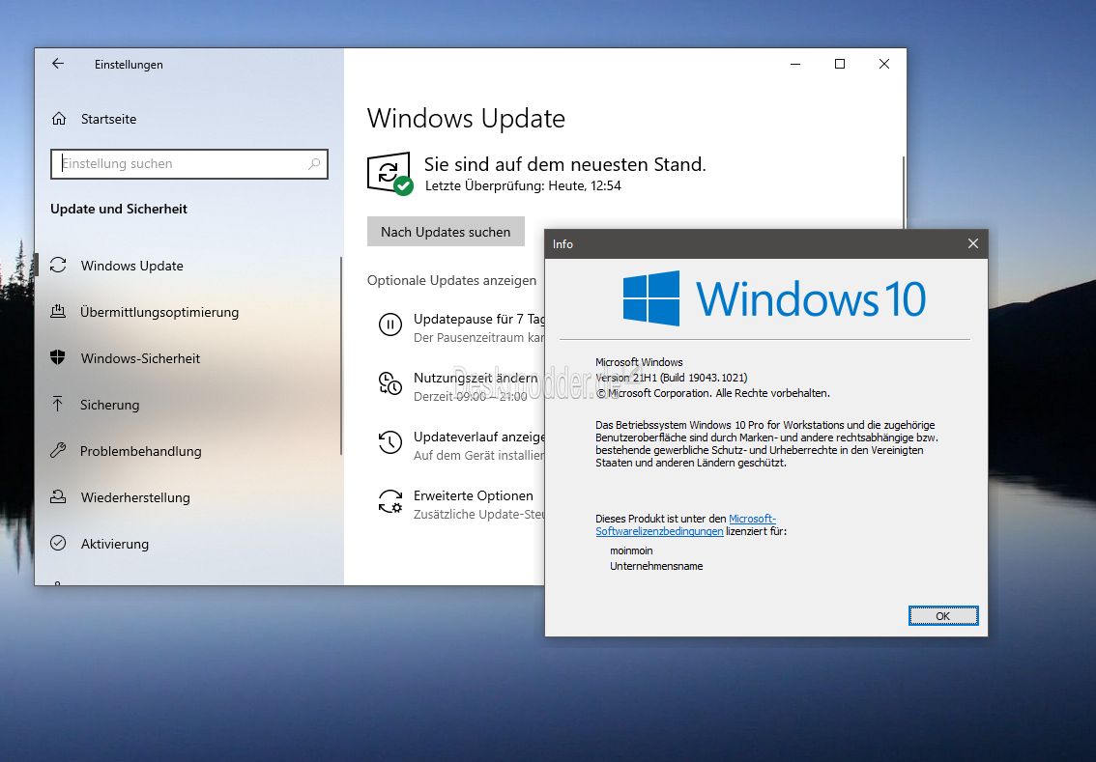
Task: Select the Windows Update sync icon in sidebar
Action: 58,266
